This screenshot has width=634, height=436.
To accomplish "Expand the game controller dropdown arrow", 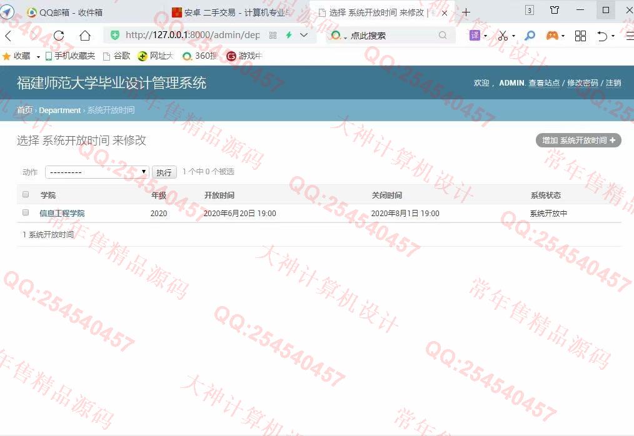I will click(x=563, y=36).
